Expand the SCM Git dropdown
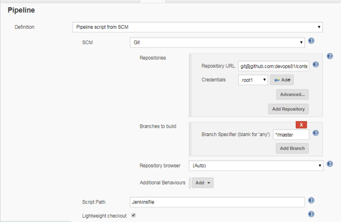Image resolution: width=341 pixels, height=222 pixels. (217, 42)
